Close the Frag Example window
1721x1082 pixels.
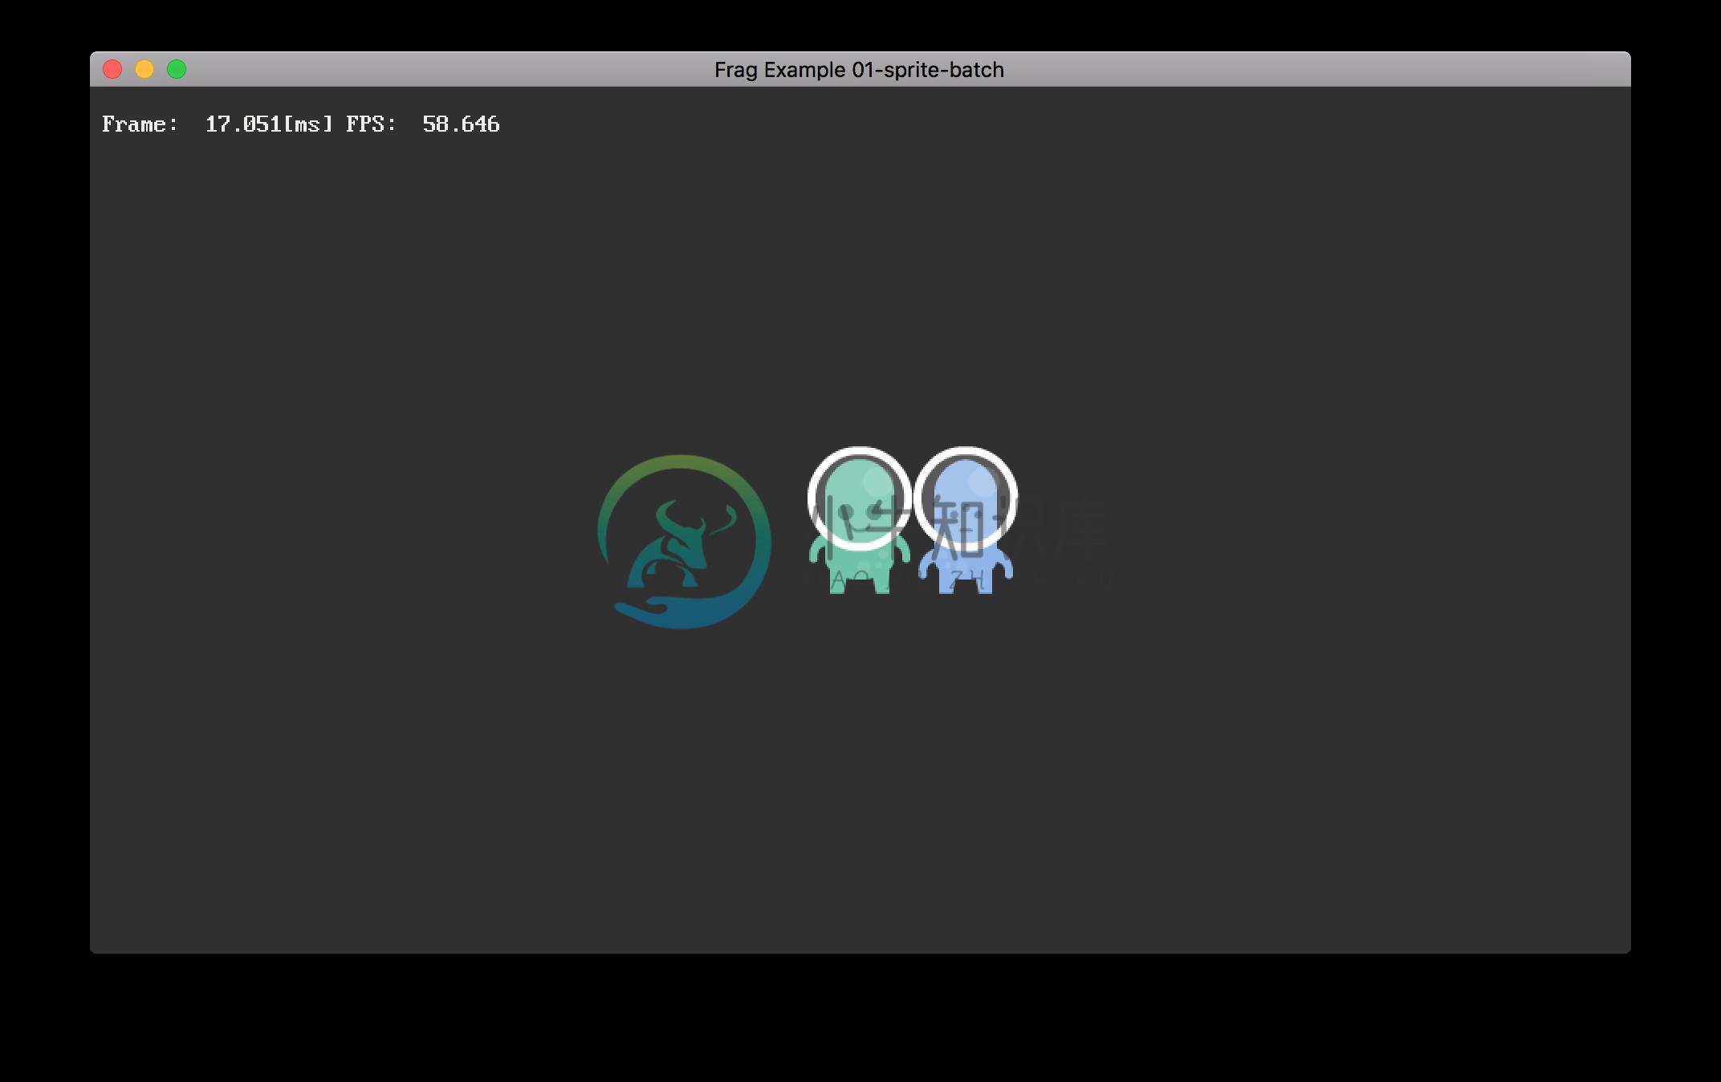[x=112, y=70]
